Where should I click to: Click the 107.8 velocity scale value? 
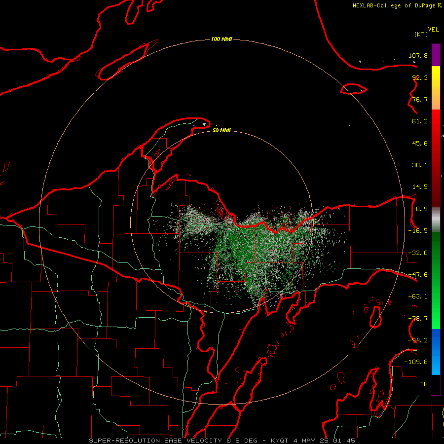[418, 55]
